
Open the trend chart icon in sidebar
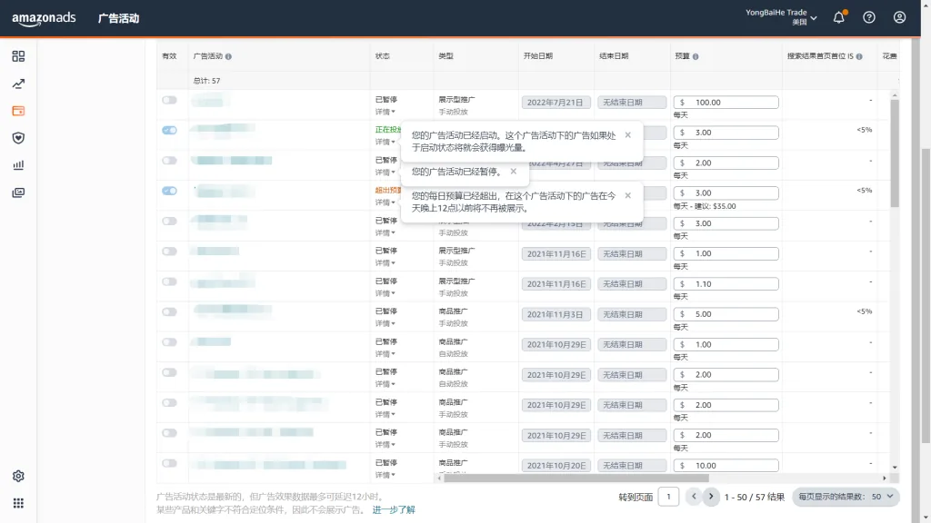pos(18,84)
